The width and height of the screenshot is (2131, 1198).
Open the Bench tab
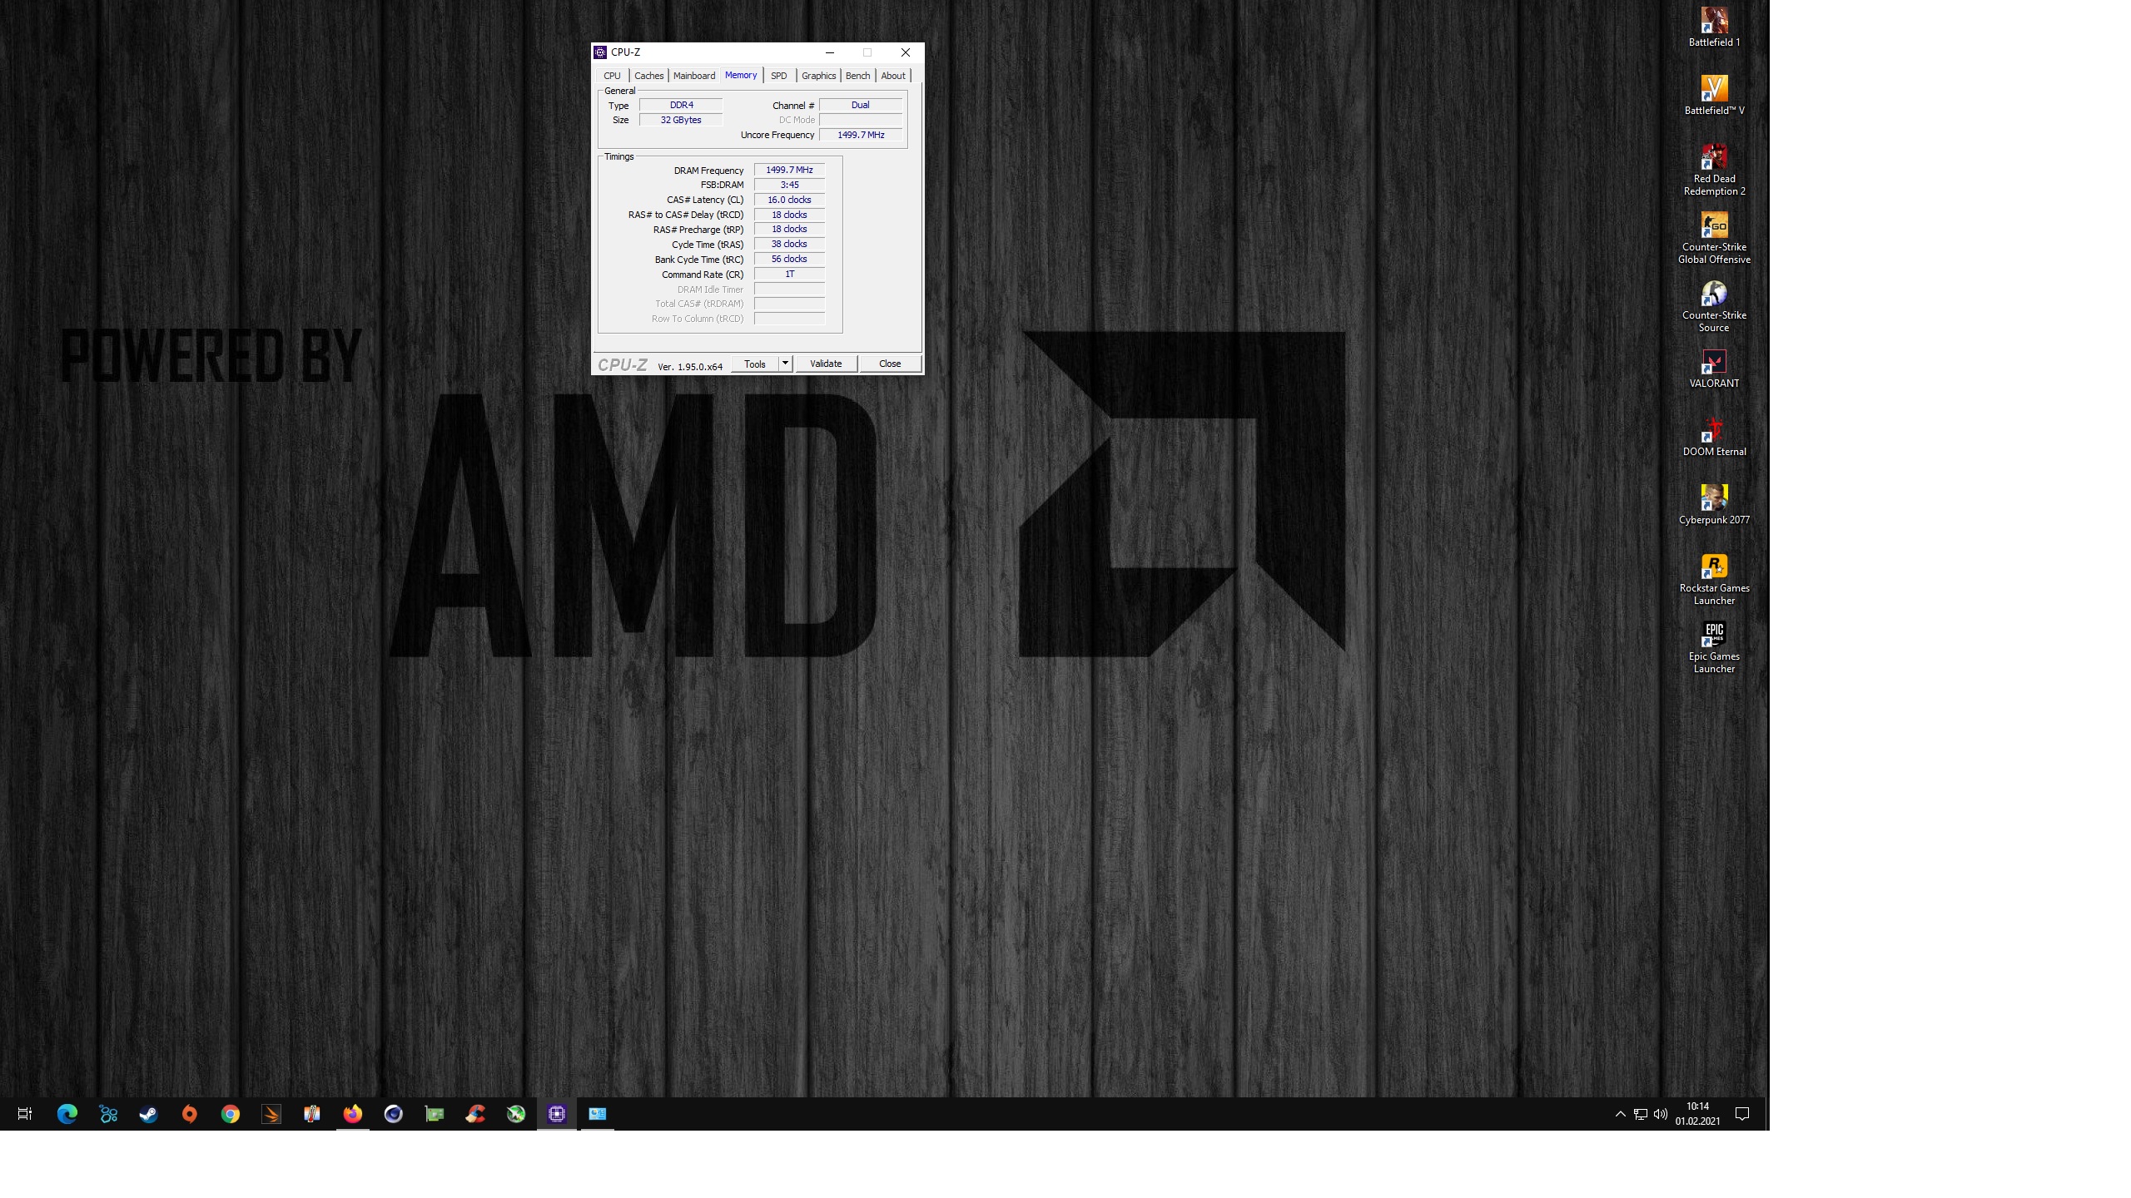click(857, 76)
